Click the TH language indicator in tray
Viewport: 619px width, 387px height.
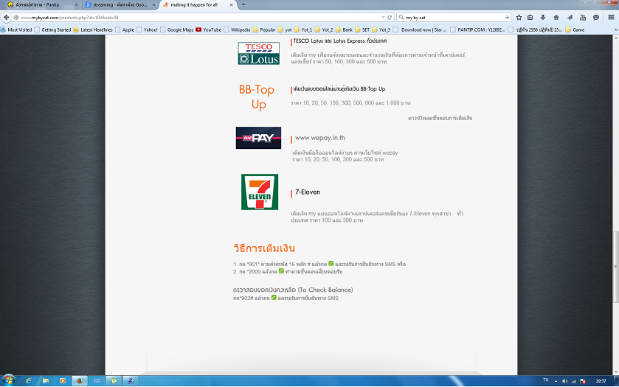pyautogui.click(x=545, y=380)
